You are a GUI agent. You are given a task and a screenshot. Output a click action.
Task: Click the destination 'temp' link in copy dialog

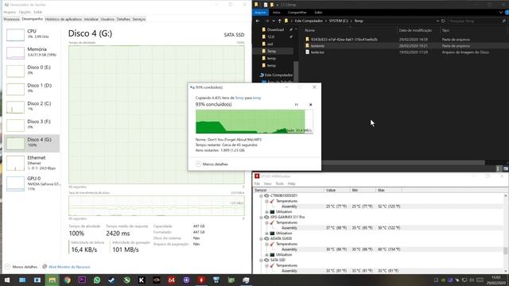point(257,98)
